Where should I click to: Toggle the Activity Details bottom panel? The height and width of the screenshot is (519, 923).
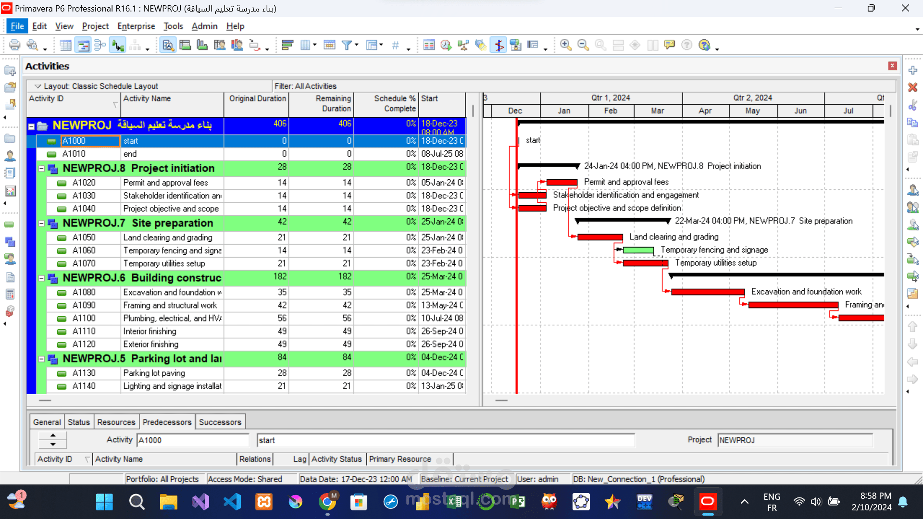tap(168, 45)
